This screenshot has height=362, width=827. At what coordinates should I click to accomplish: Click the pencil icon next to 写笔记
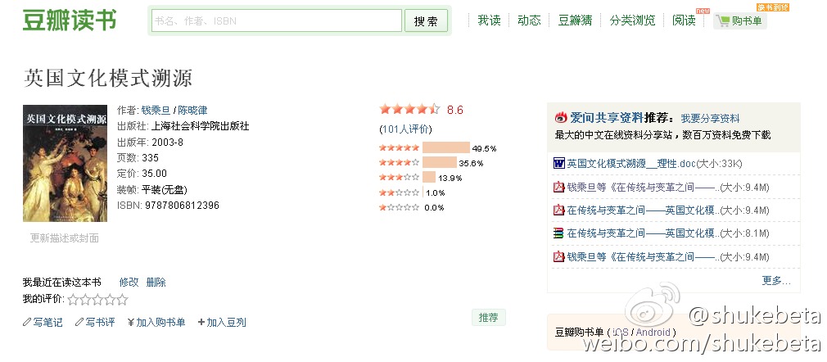pyautogui.click(x=27, y=323)
